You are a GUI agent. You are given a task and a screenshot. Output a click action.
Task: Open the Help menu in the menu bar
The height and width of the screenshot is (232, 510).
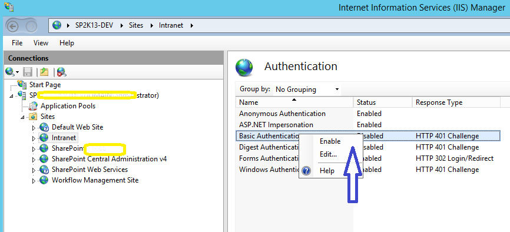[x=67, y=43]
